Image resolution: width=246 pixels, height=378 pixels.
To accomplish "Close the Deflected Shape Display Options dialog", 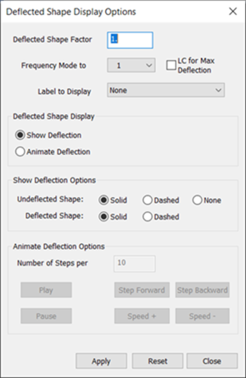I will click(232, 11).
